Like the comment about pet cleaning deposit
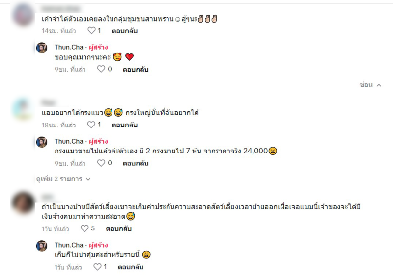Image resolution: width=393 pixels, height=278 pixels. pos(84,228)
